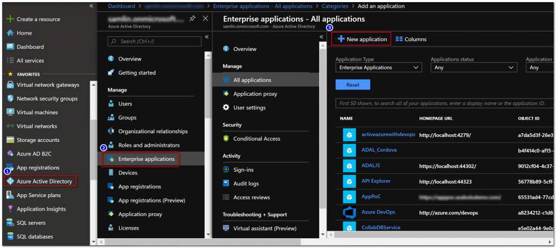Click the Application Insights bulb icon
The height and width of the screenshot is (248, 556).
coord(10,209)
